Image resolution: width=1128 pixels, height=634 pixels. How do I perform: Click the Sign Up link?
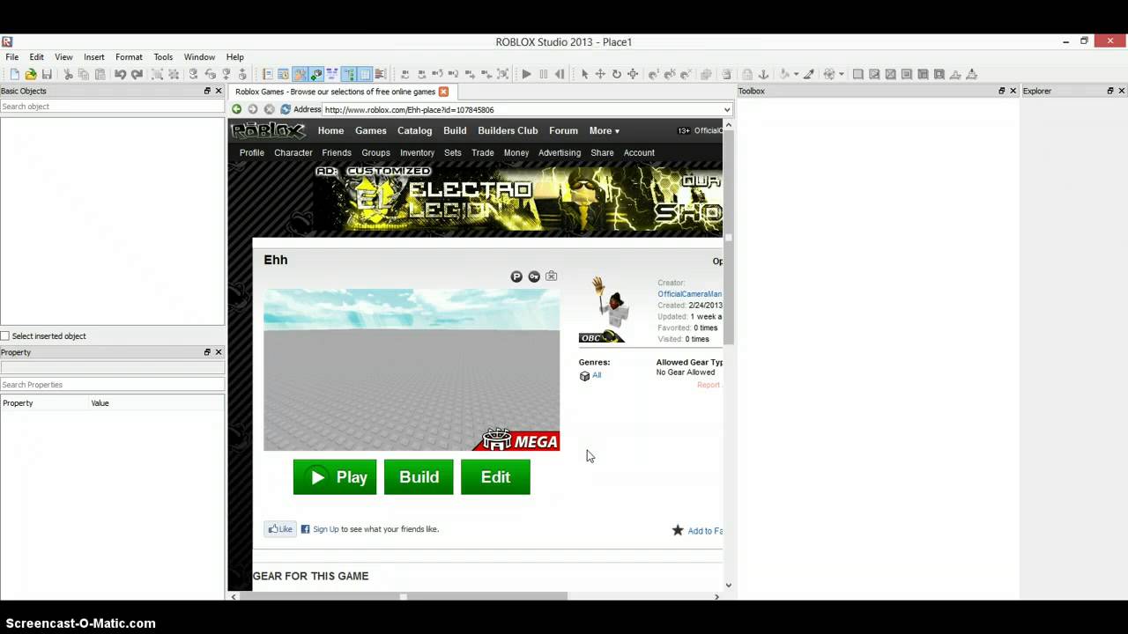tap(325, 529)
